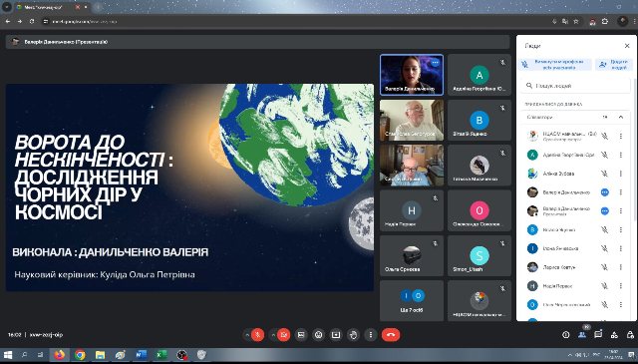Open more options for Аліна Зубова
Image resolution: width=638 pixels, height=364 pixels.
pos(621,174)
